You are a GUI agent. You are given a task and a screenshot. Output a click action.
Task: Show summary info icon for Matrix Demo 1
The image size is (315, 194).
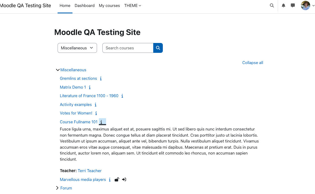pyautogui.click(x=90, y=87)
